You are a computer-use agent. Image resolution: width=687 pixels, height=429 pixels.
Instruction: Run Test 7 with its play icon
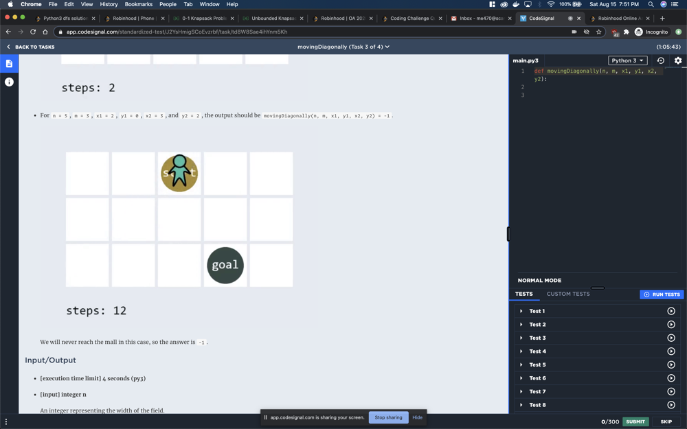click(671, 391)
